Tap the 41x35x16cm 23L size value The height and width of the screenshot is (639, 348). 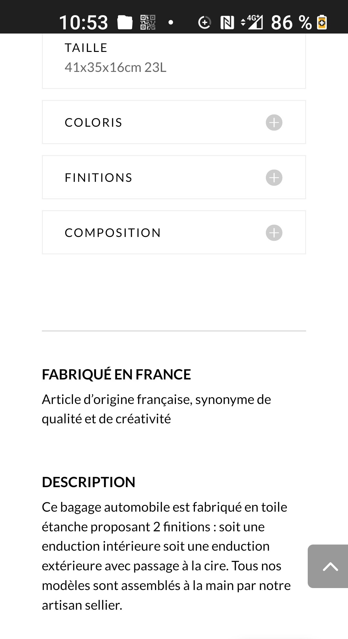coord(115,68)
